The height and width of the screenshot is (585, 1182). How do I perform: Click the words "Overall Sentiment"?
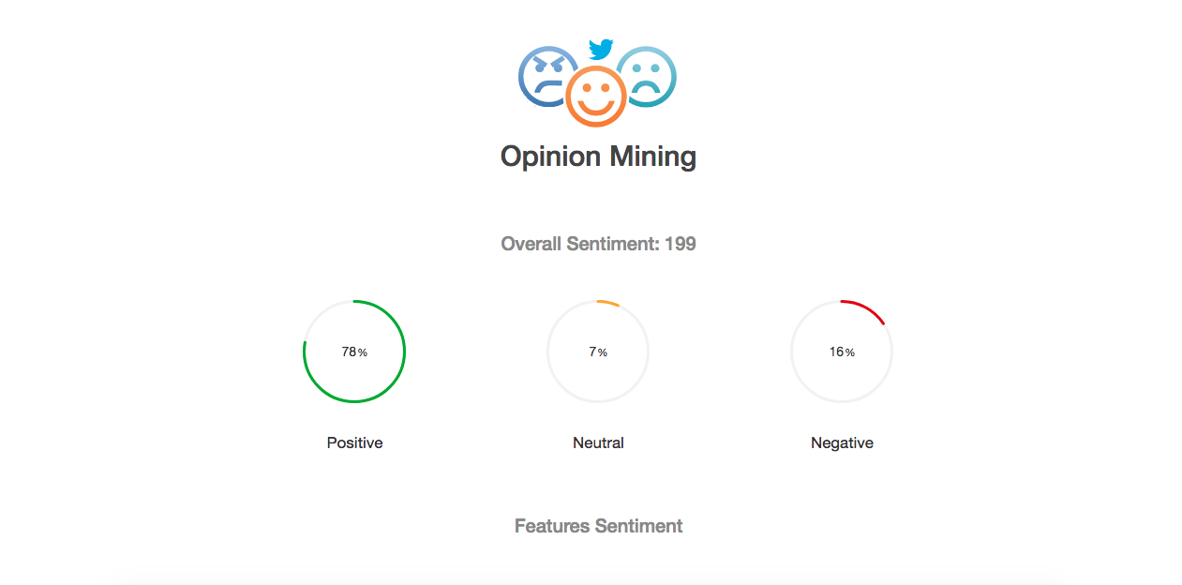click(x=580, y=244)
